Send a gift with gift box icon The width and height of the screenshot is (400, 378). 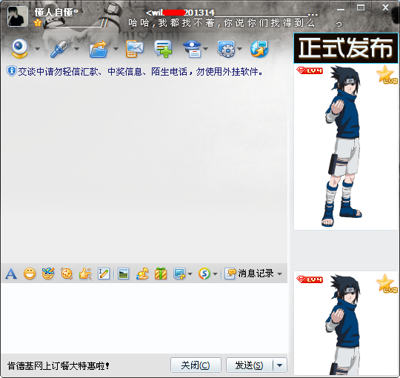point(161,274)
